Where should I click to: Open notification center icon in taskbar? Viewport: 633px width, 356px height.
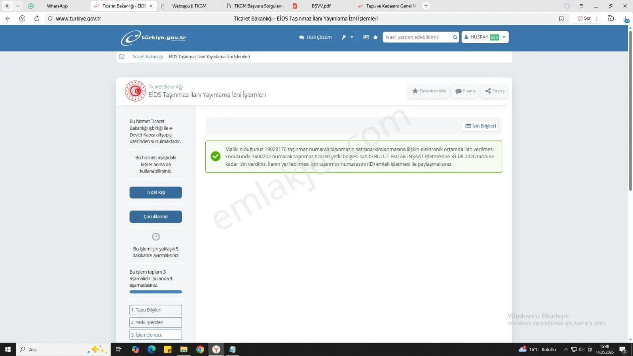[623, 350]
